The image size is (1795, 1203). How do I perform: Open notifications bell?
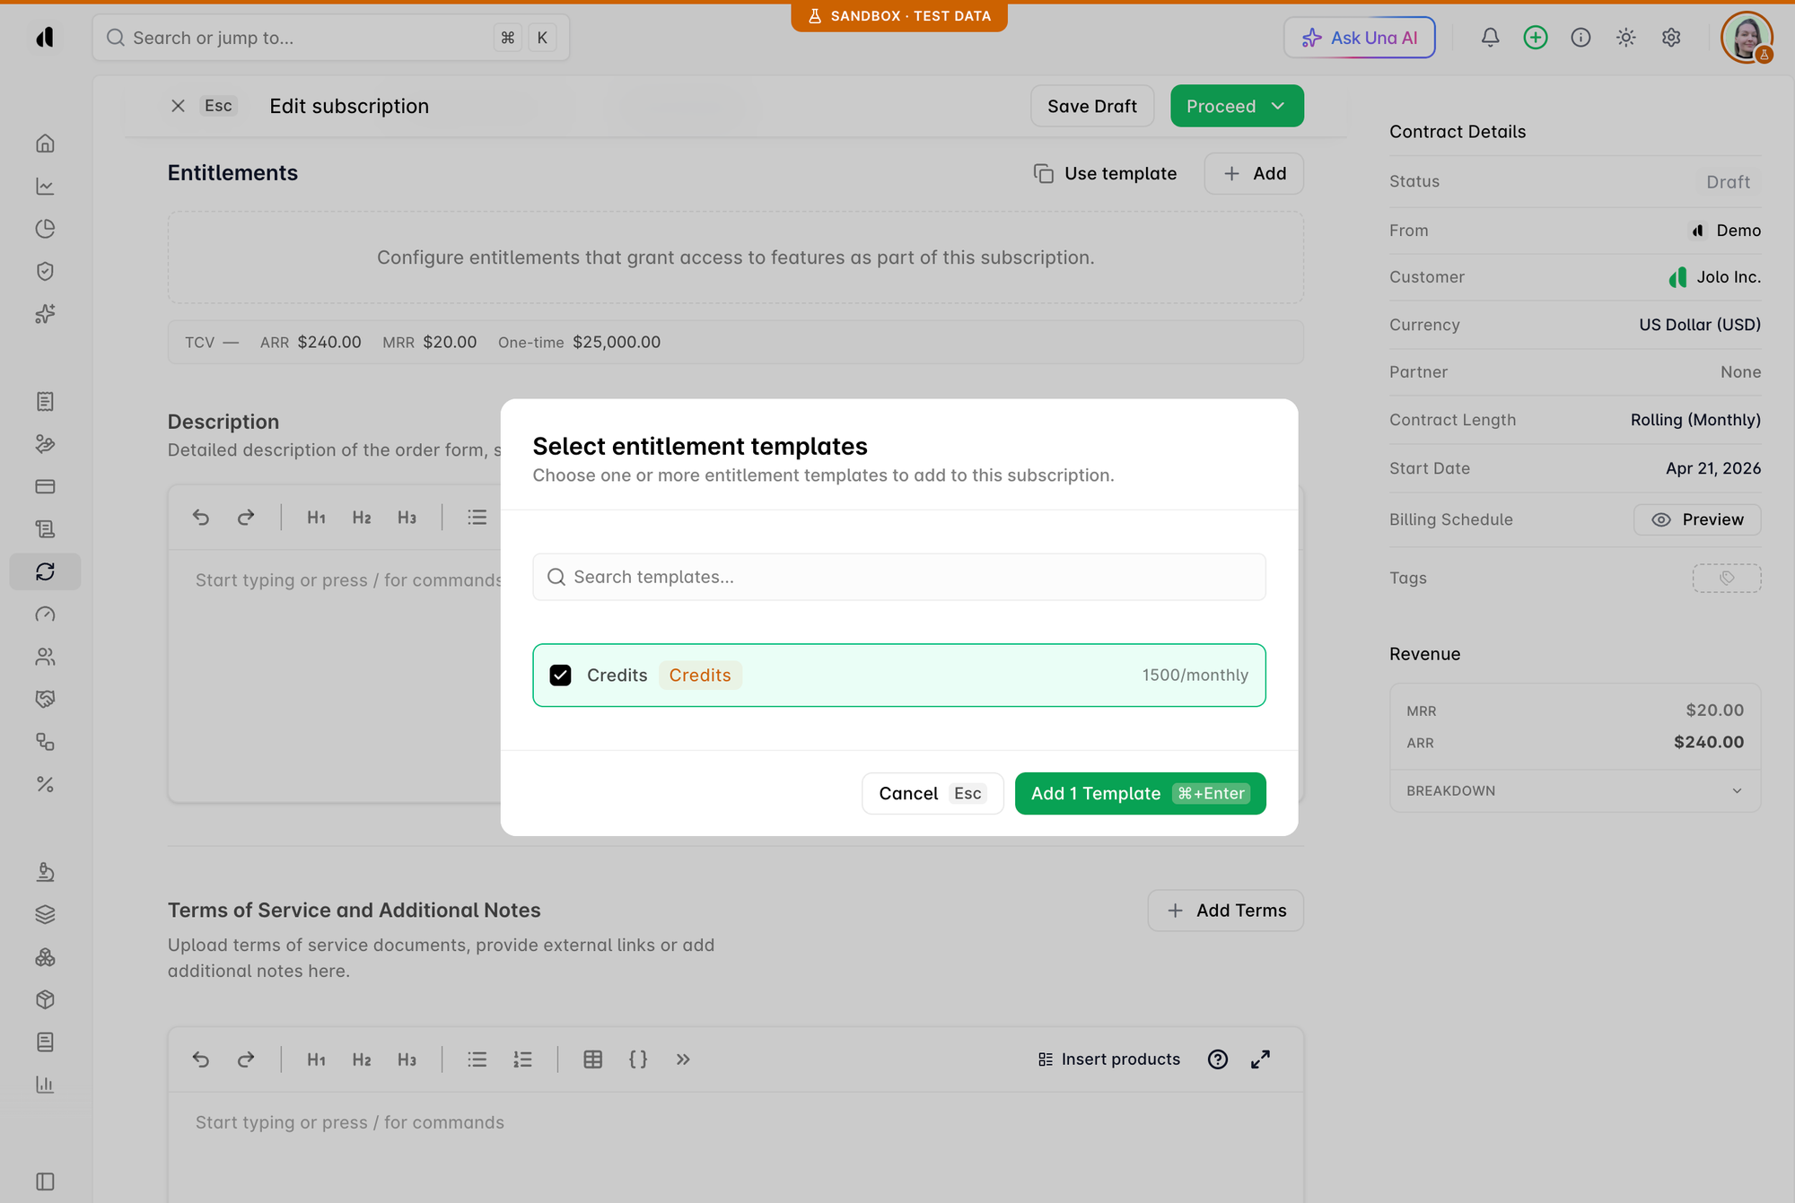(1490, 38)
